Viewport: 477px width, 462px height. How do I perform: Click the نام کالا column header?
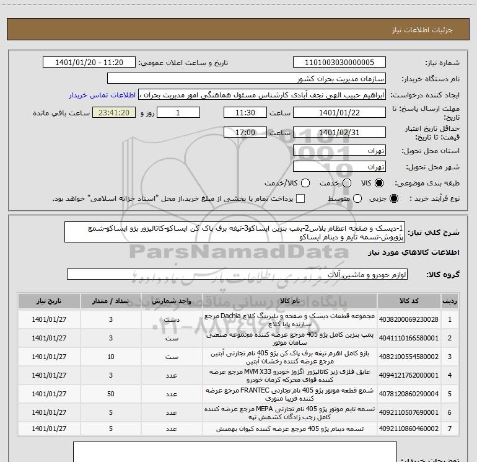pos(290,301)
